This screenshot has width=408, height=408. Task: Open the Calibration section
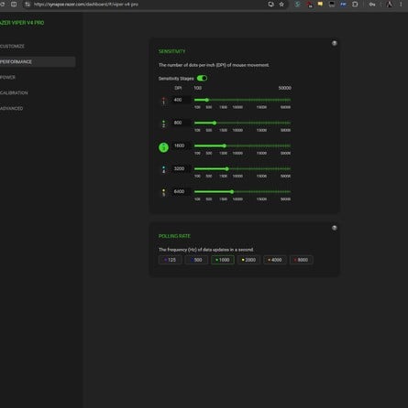[14, 92]
